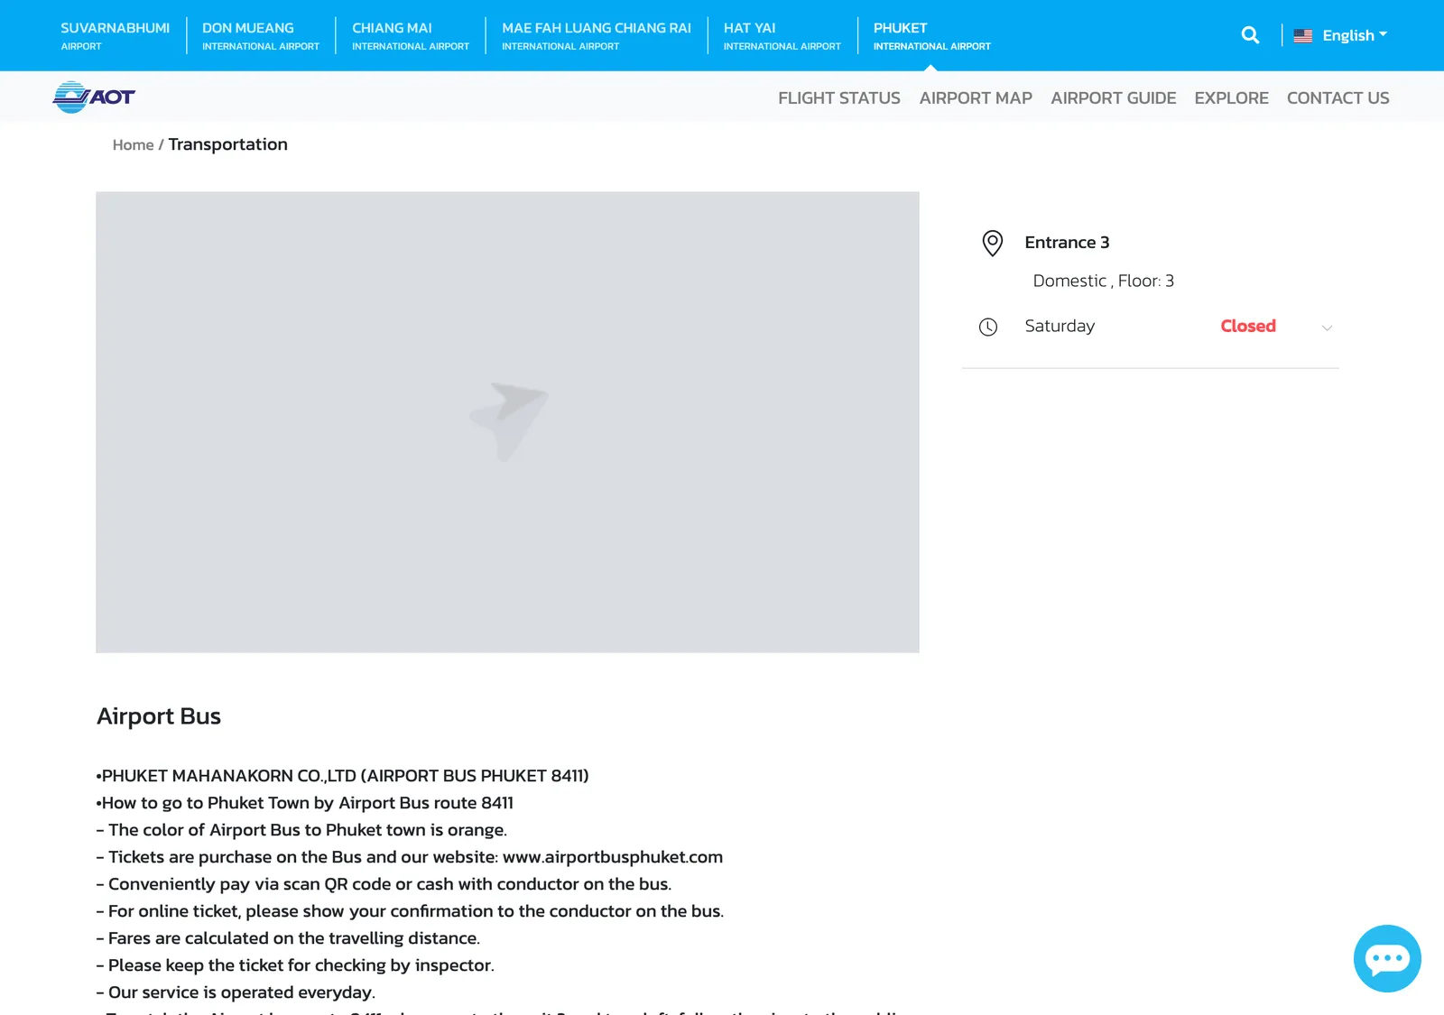Open the Airport Guide menu
The image size is (1444, 1015).
1113,97
